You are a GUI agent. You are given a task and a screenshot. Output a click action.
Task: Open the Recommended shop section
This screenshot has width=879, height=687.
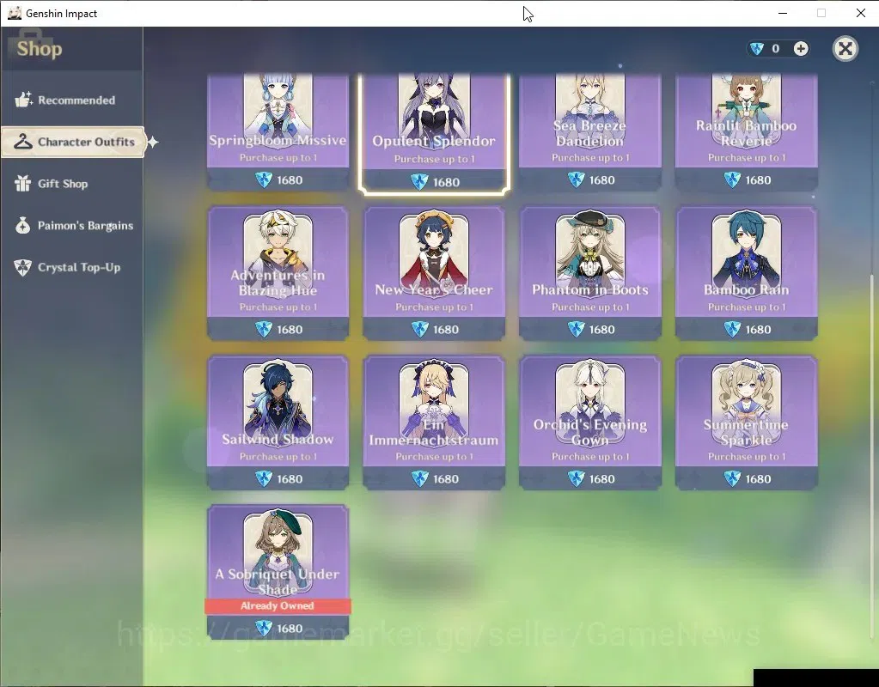click(x=72, y=100)
